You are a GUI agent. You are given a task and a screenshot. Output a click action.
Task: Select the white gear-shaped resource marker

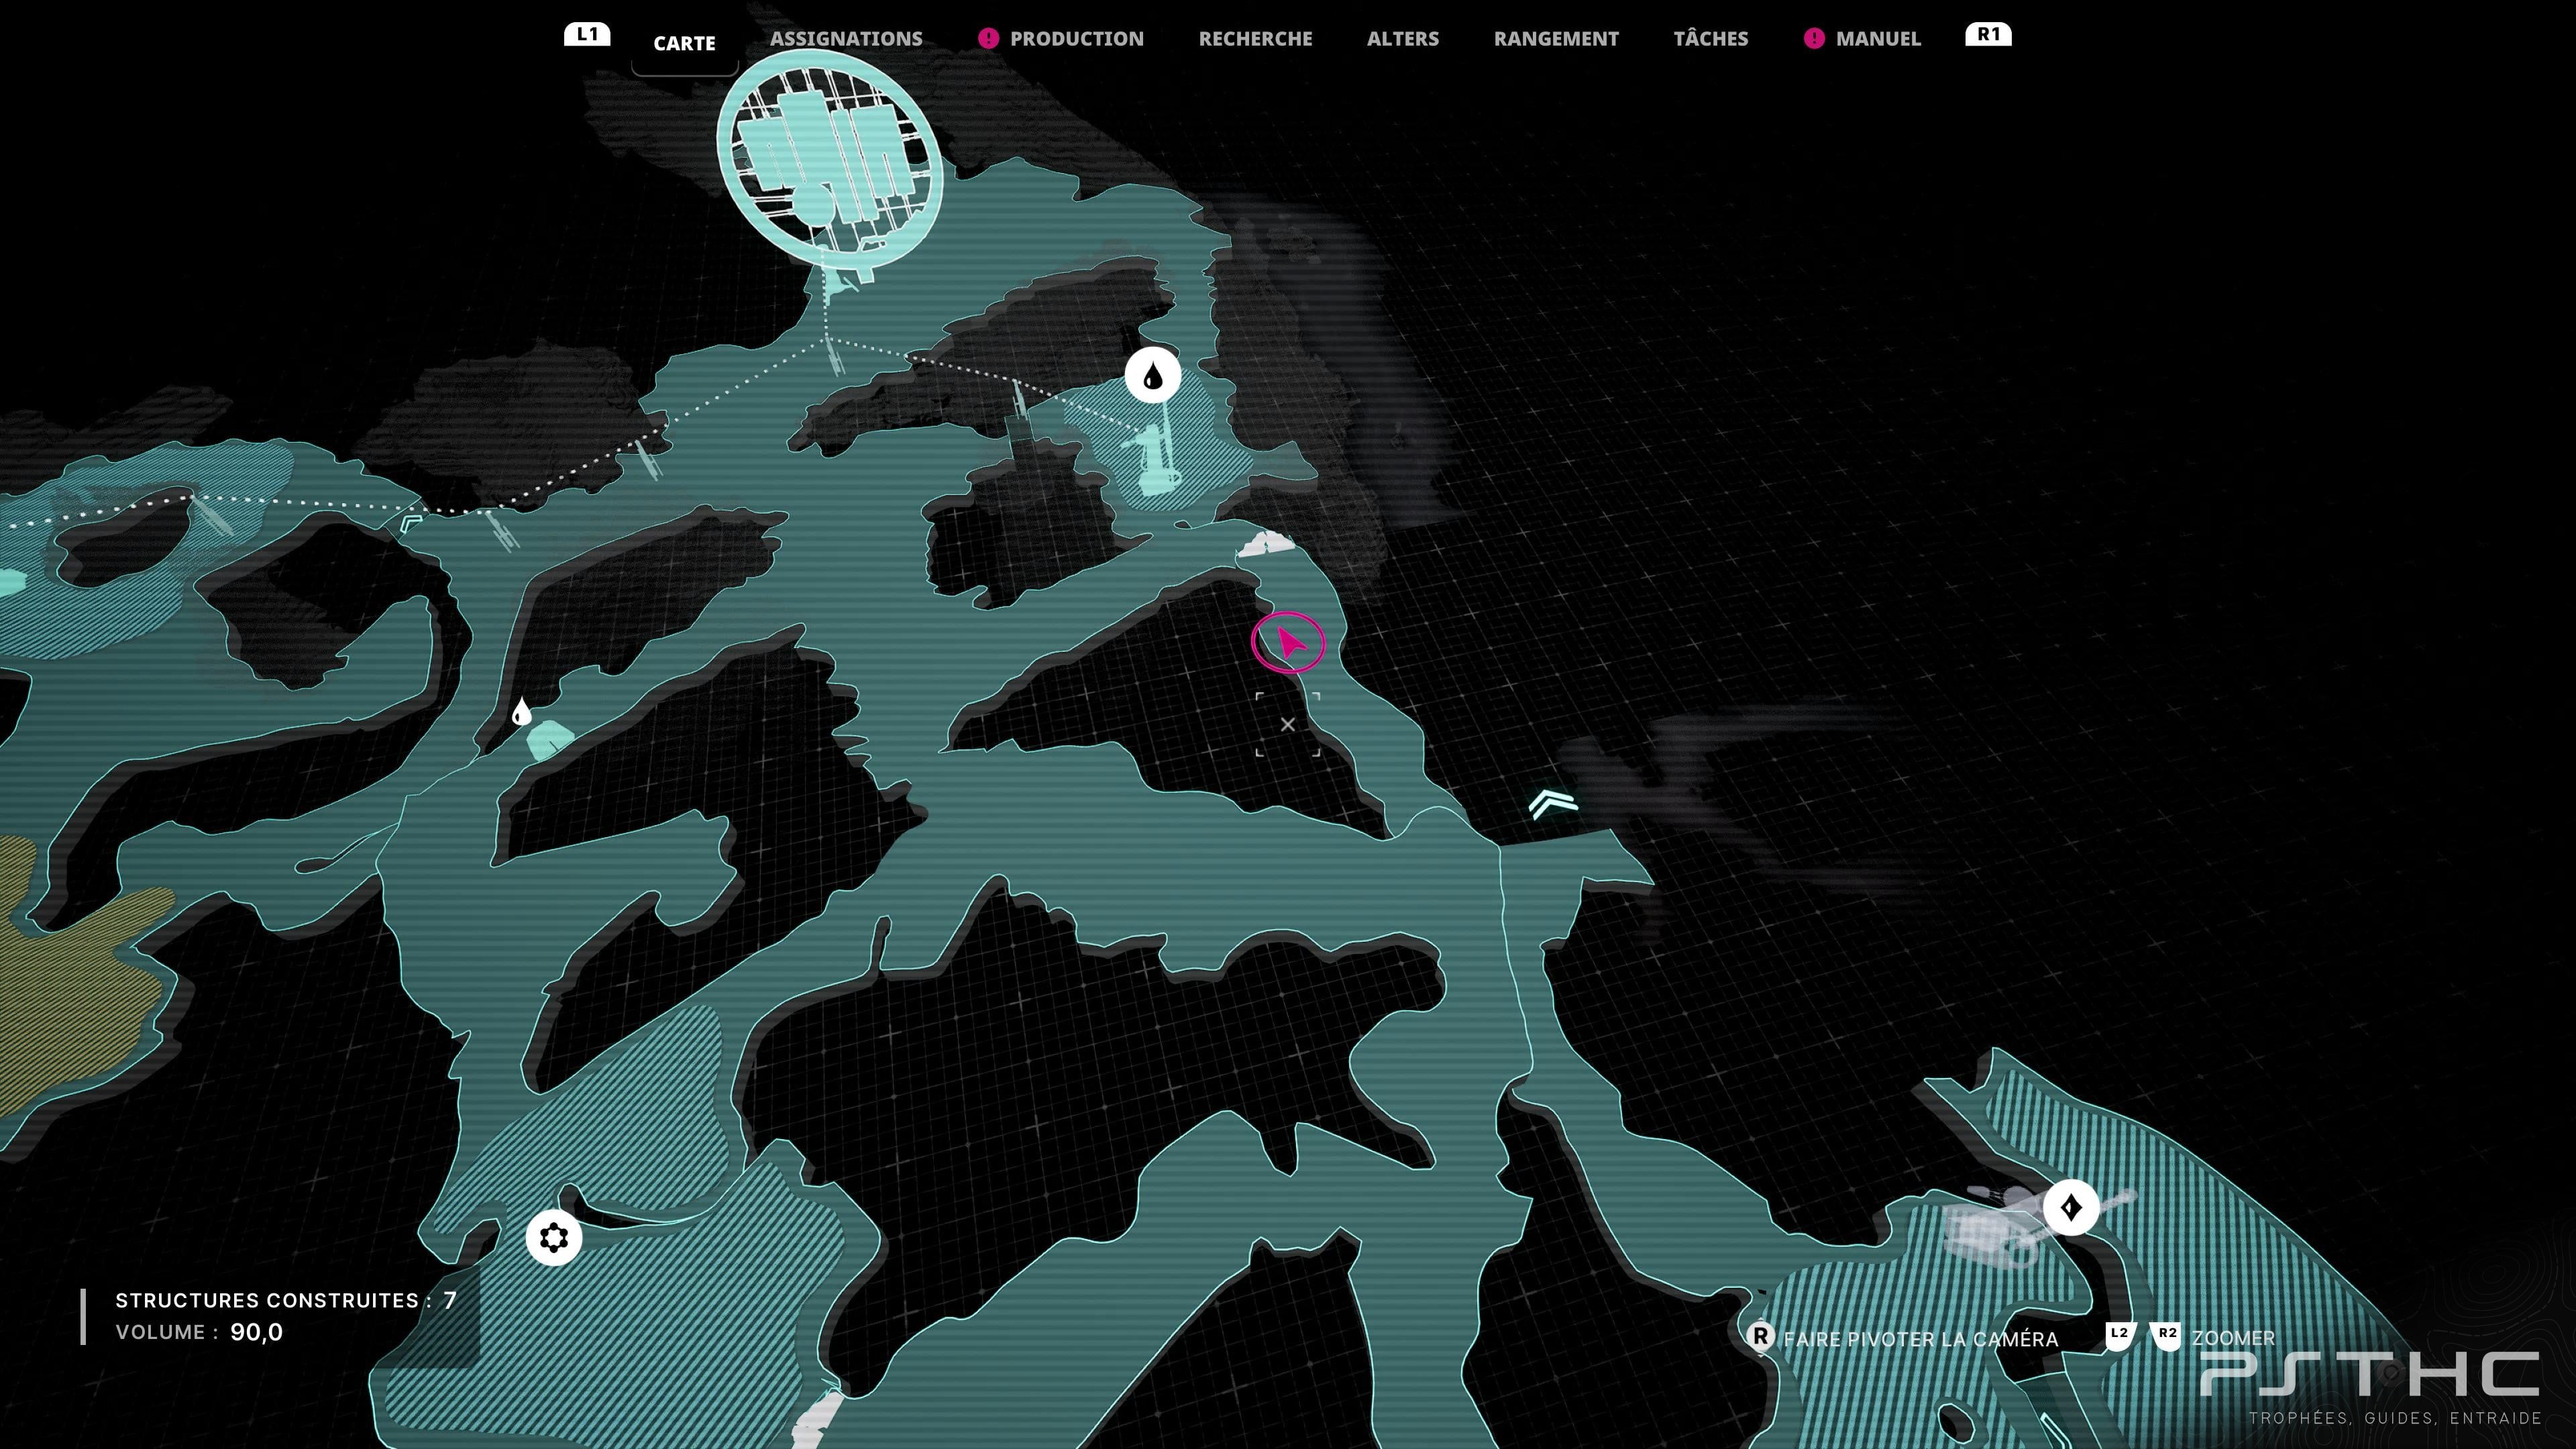point(554,1238)
